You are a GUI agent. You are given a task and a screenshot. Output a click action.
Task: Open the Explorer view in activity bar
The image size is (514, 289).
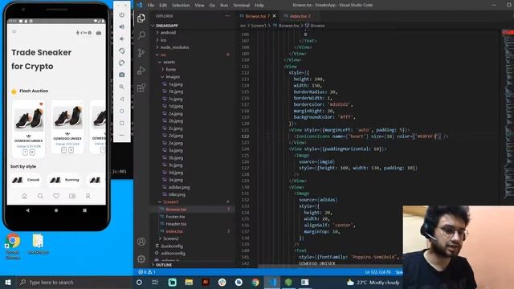click(x=141, y=18)
